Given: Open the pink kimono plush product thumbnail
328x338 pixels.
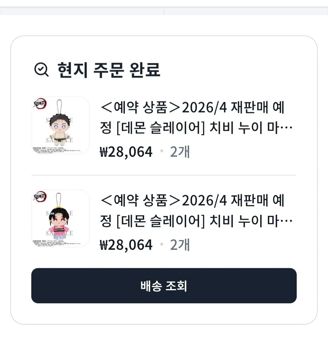Looking at the screenshot, I should pyautogui.click(x=60, y=218).
